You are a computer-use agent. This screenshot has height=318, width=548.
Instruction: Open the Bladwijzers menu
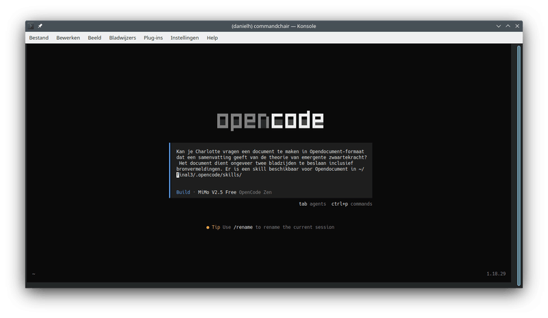point(123,38)
